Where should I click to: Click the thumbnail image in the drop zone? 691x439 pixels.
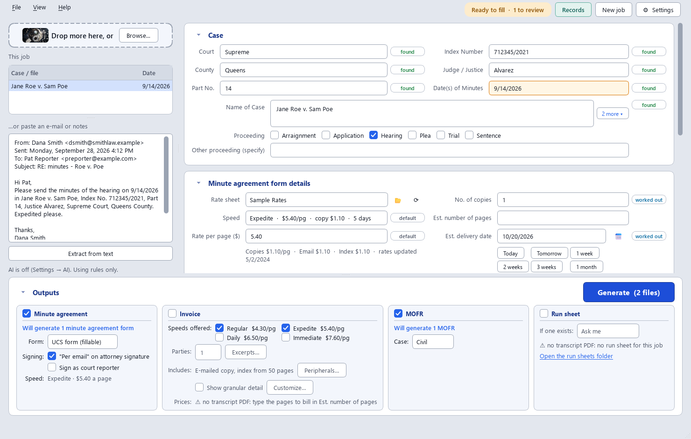(35, 35)
